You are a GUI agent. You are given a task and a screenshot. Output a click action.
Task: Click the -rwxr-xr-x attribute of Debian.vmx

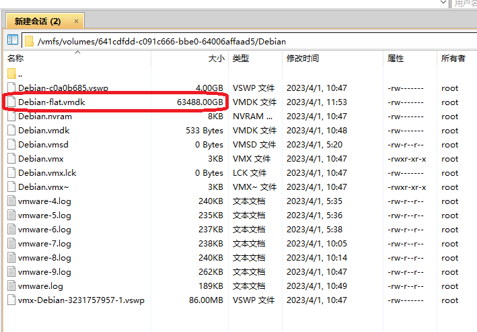(407, 159)
